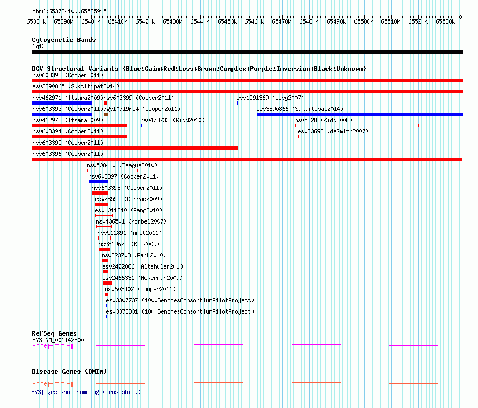Click the 6q12 band label

pos(39,46)
